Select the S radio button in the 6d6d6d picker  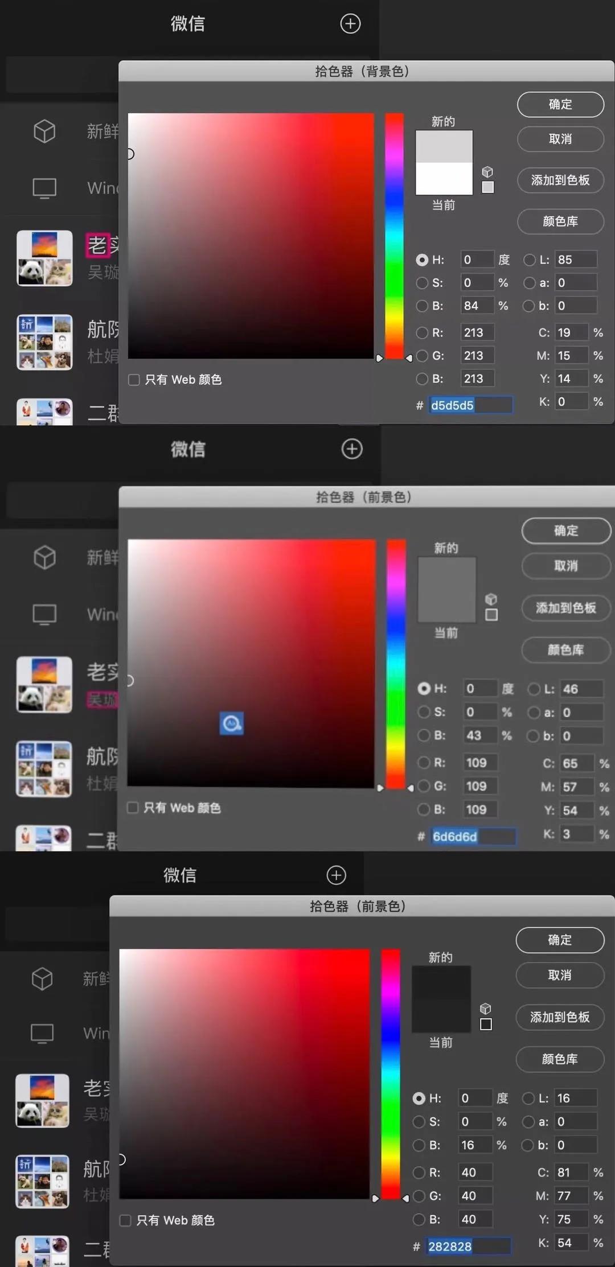pyautogui.click(x=424, y=712)
